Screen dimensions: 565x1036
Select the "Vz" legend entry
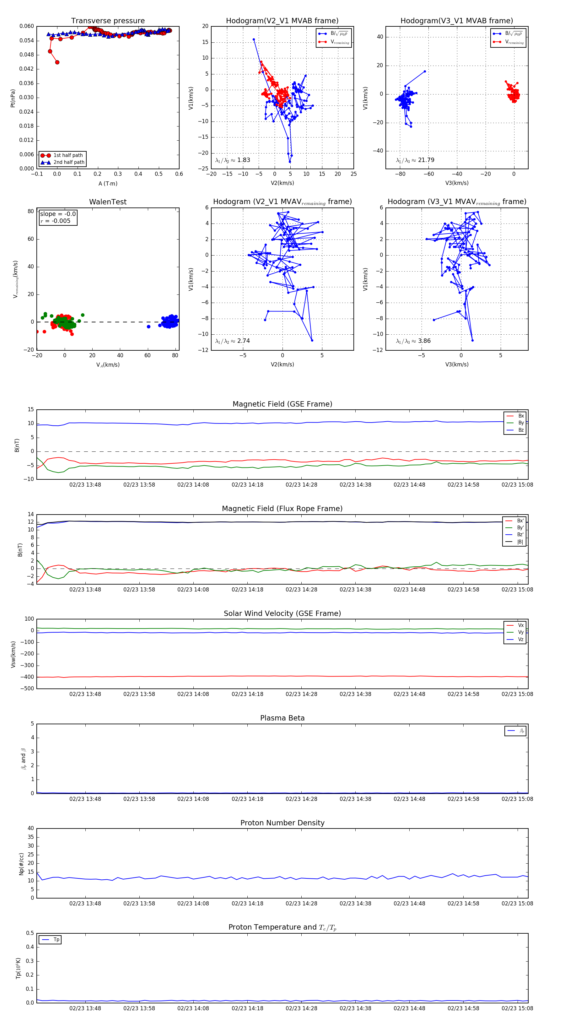(x=515, y=639)
